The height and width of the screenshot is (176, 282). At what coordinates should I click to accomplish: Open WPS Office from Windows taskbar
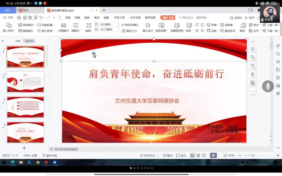point(46,162)
